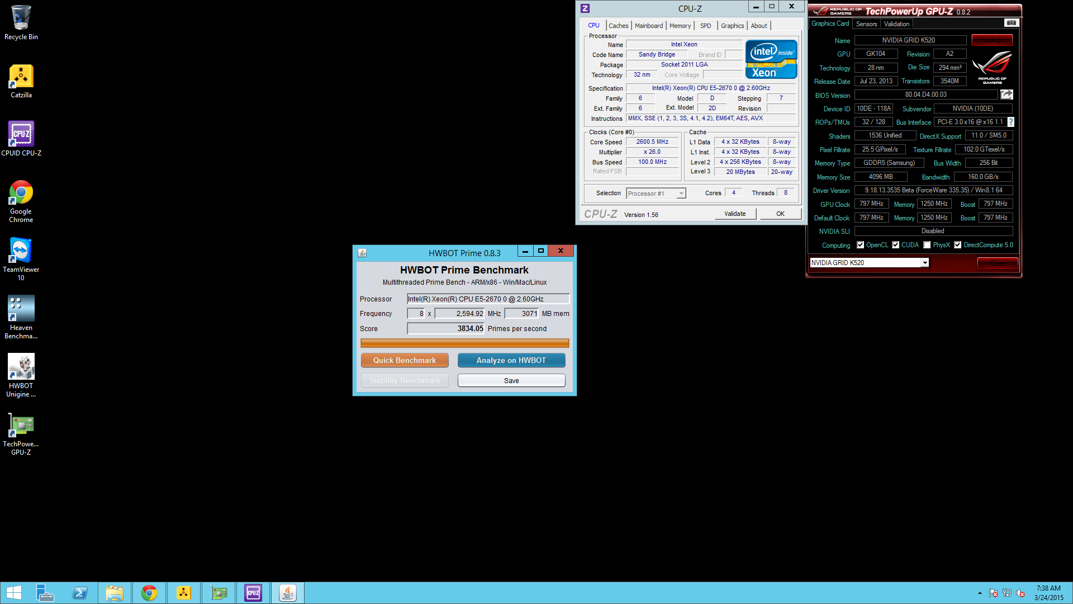Click Analyze on HWBOT button
This screenshot has width=1073, height=604.
(x=511, y=360)
